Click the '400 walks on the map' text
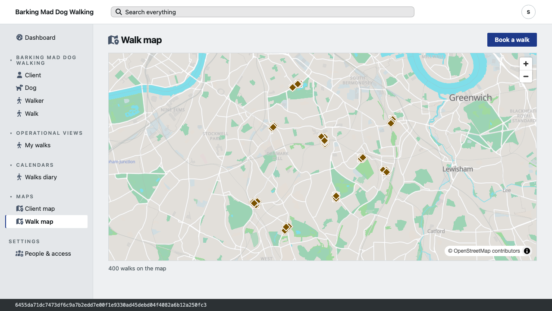Image resolution: width=552 pixels, height=311 pixels. click(137, 269)
